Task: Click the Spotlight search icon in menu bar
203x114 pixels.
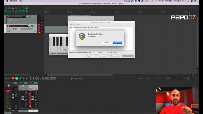Action: [x=188, y=1]
